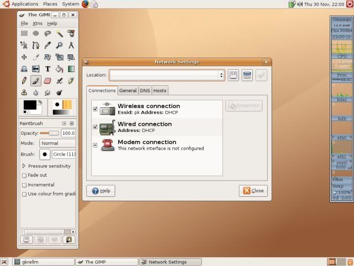Select the Perspective tool
This screenshot has height=266, width=354.
pos(24,69)
